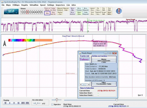Activate the Slide mode toggle button

tap(47, 13)
